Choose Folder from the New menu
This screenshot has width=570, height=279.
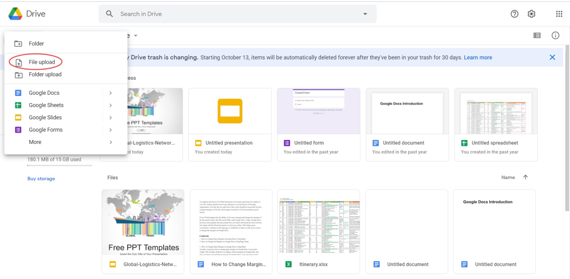point(66,44)
